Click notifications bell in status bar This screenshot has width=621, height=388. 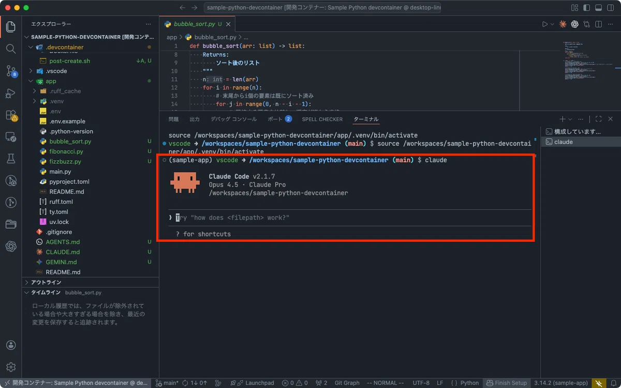pyautogui.click(x=613, y=383)
